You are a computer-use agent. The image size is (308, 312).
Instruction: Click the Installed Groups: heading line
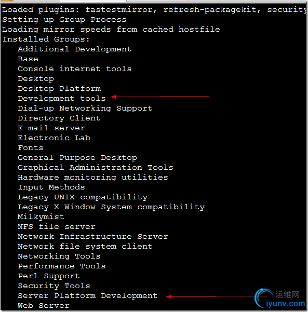46,39
